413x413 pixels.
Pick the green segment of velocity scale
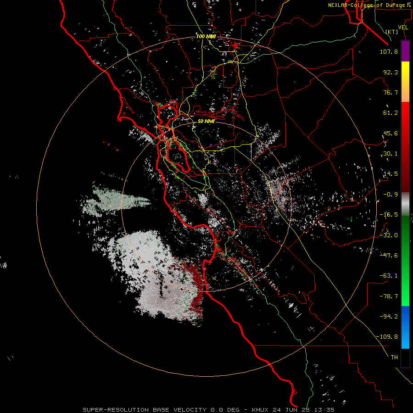point(405,261)
